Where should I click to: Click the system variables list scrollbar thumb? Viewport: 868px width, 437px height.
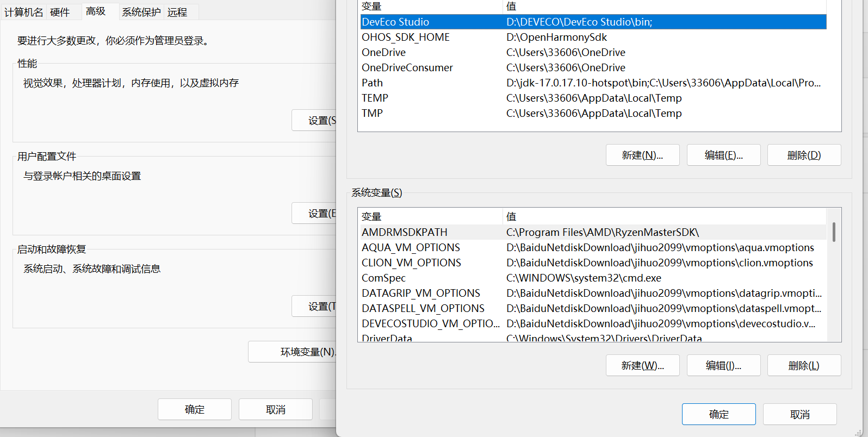pyautogui.click(x=834, y=232)
